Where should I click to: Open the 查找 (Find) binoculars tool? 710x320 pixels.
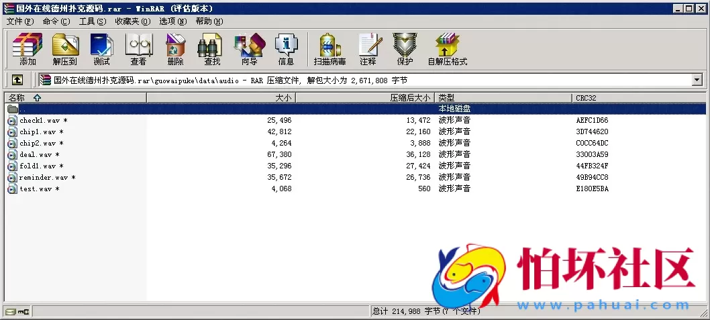212,49
